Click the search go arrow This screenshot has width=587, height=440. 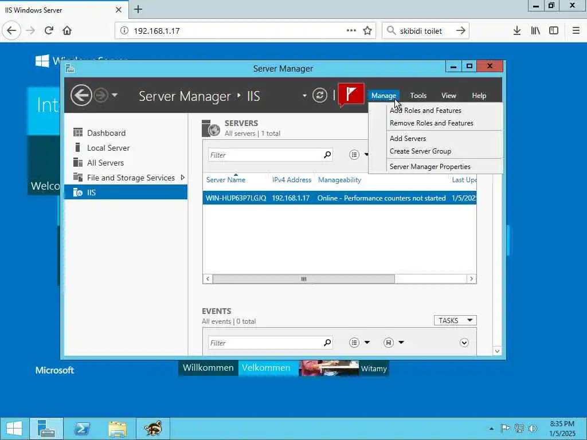pyautogui.click(x=461, y=31)
